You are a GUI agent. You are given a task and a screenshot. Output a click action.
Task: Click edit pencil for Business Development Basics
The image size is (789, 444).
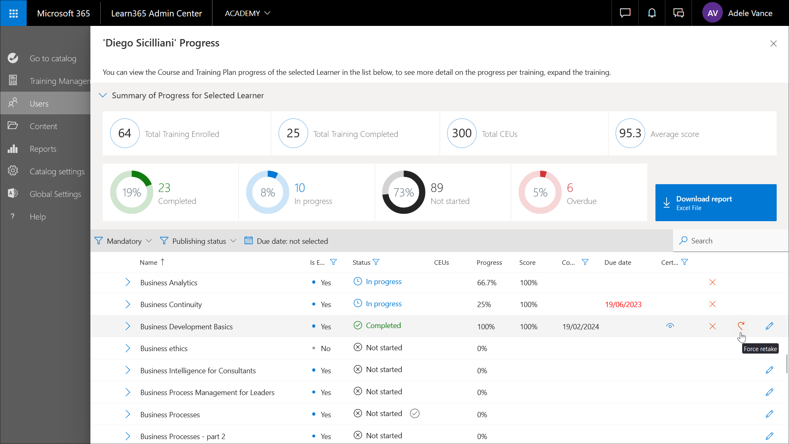click(769, 326)
